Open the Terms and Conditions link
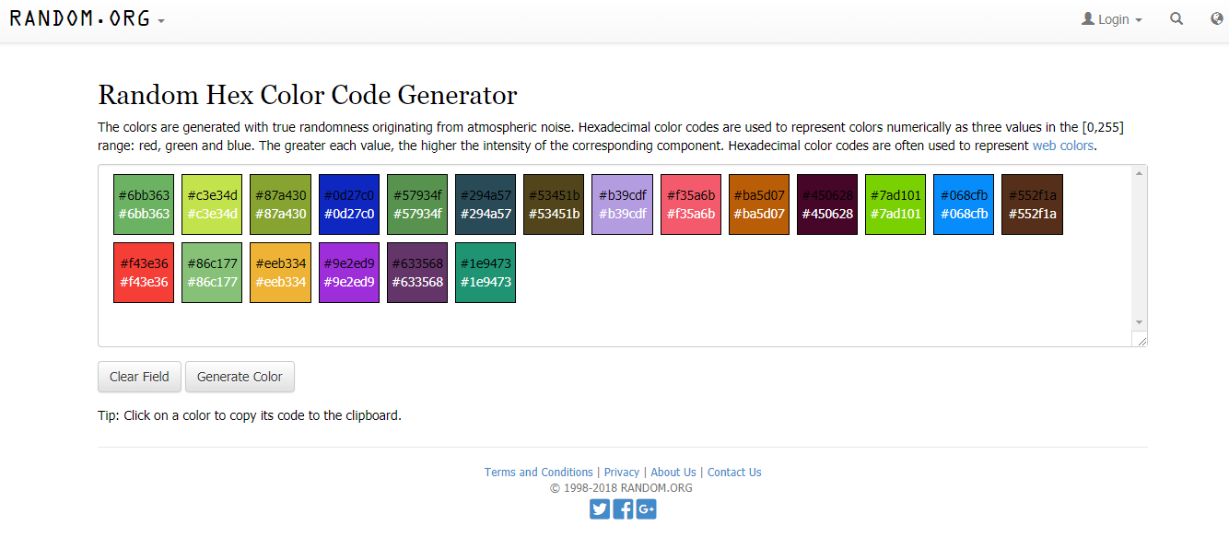The width and height of the screenshot is (1229, 537). coord(539,473)
